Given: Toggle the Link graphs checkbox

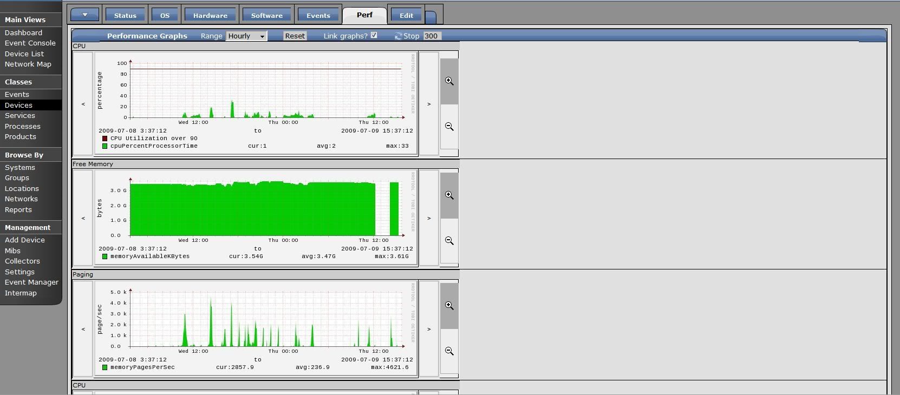Looking at the screenshot, I should click(x=374, y=35).
